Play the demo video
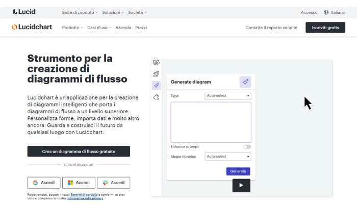The height and width of the screenshot is (204, 357). [241, 185]
